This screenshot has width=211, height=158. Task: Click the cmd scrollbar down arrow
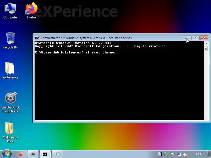coord(206,118)
